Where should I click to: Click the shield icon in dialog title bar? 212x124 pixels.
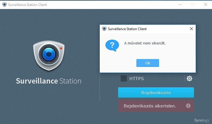pyautogui.click(x=104, y=29)
